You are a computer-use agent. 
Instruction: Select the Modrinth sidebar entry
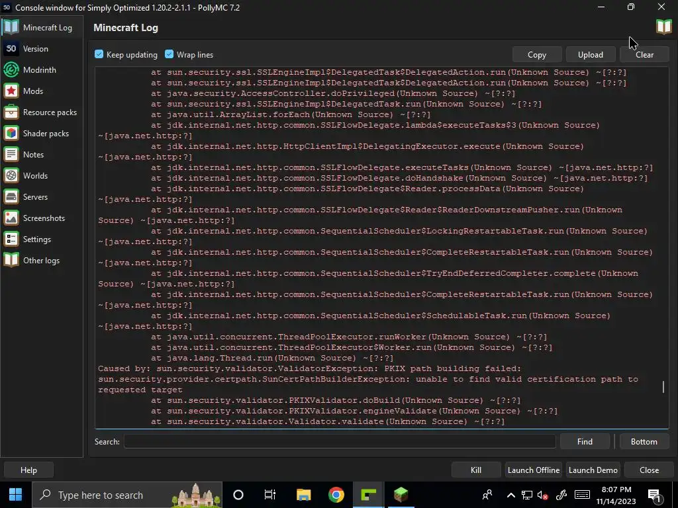(42, 70)
